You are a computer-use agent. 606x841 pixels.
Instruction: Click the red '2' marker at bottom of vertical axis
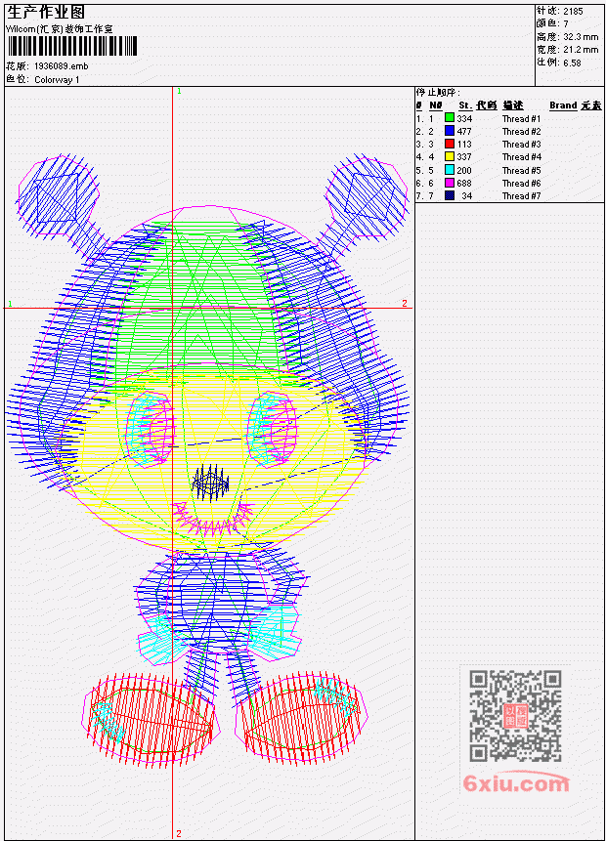coord(179,833)
